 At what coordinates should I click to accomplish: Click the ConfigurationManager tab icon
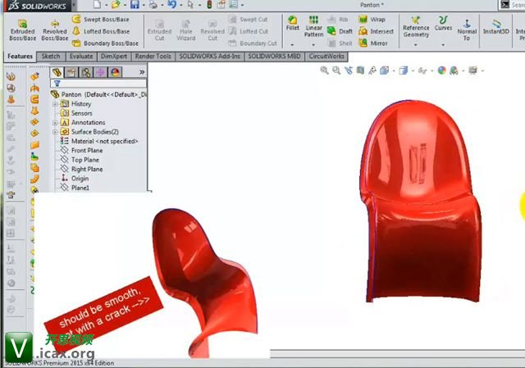point(86,72)
